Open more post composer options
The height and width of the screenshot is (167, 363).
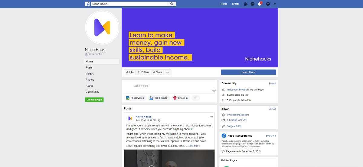click(195, 98)
